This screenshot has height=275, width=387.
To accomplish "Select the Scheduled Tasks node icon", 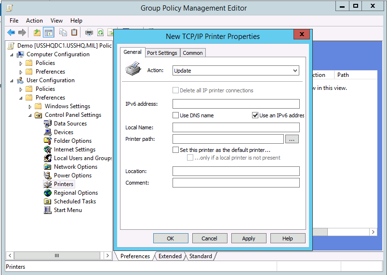I will (x=48, y=201).
